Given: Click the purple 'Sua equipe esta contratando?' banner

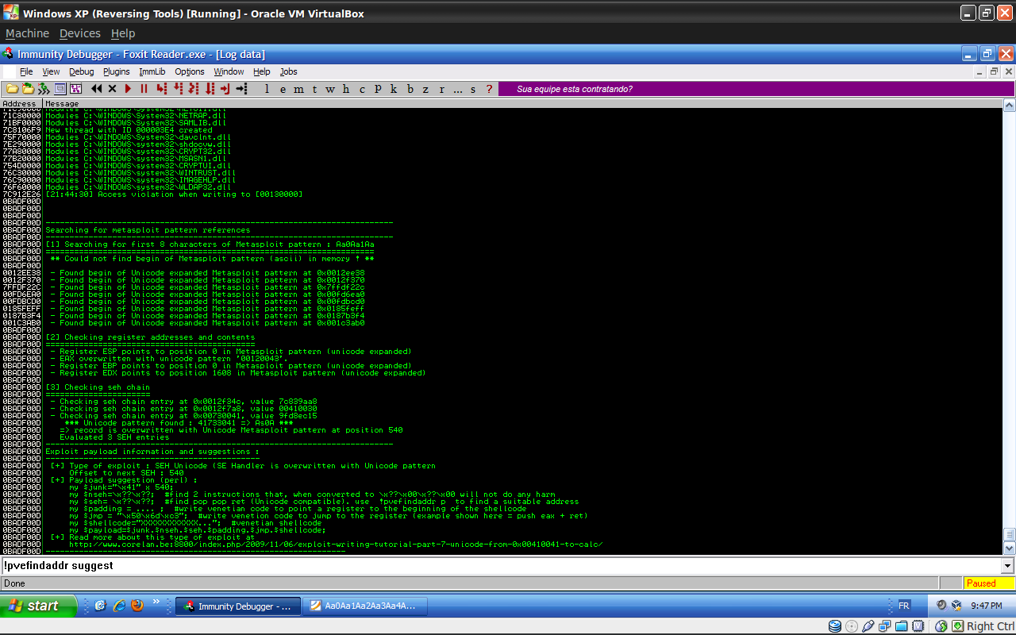Looking at the screenshot, I should [x=756, y=89].
